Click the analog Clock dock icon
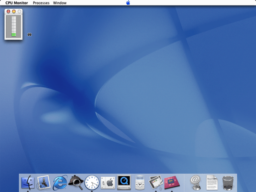Viewport: 256px width, 192px height. 92,183
